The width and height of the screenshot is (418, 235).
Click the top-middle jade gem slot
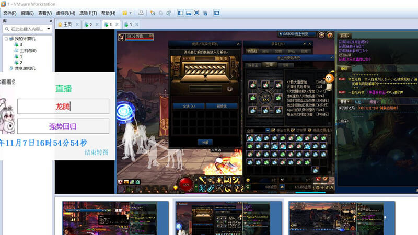[x=265, y=85]
